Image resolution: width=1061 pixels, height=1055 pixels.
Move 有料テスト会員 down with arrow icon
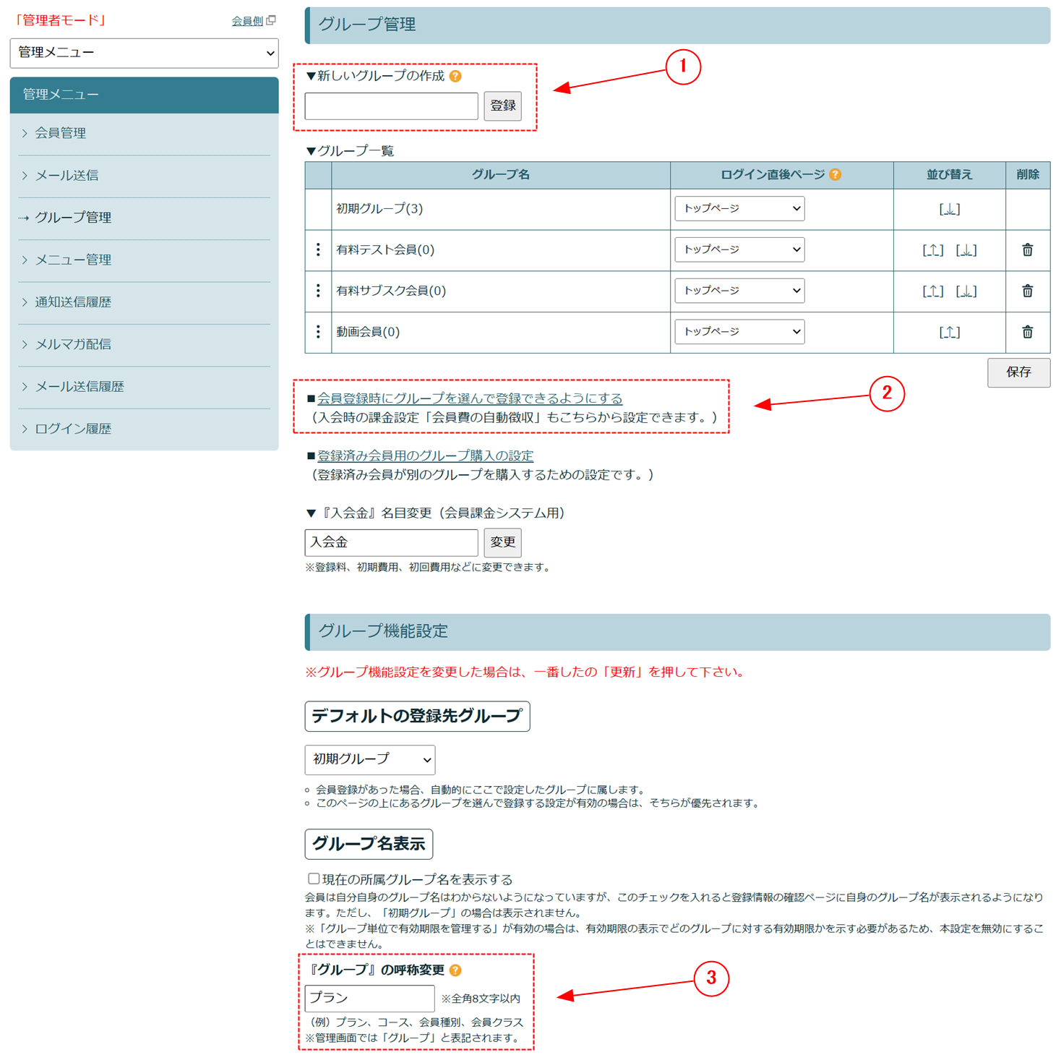(966, 250)
